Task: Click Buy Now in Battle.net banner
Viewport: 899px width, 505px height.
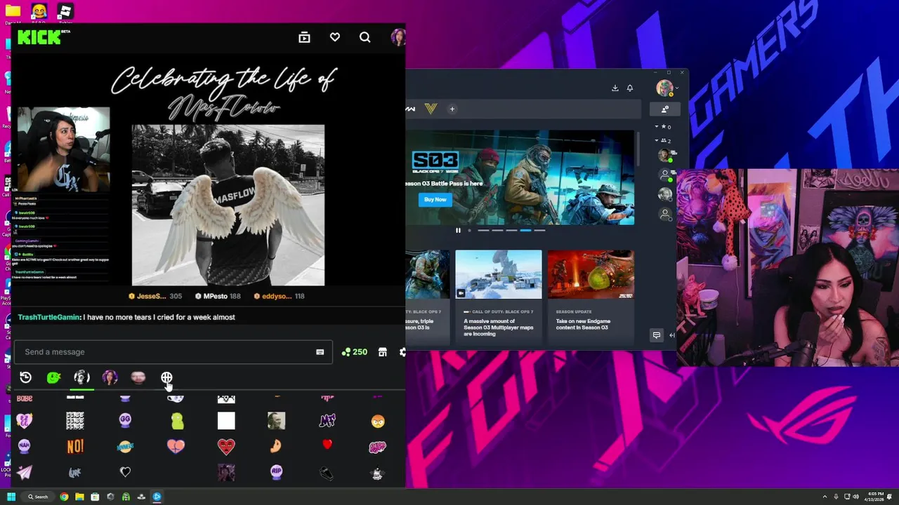Action: pyautogui.click(x=435, y=199)
